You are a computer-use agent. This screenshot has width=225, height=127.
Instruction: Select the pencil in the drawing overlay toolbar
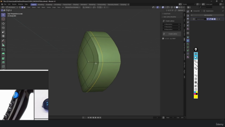196,61
